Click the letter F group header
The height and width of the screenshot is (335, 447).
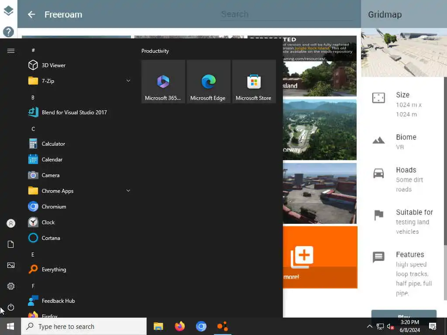[33, 286]
